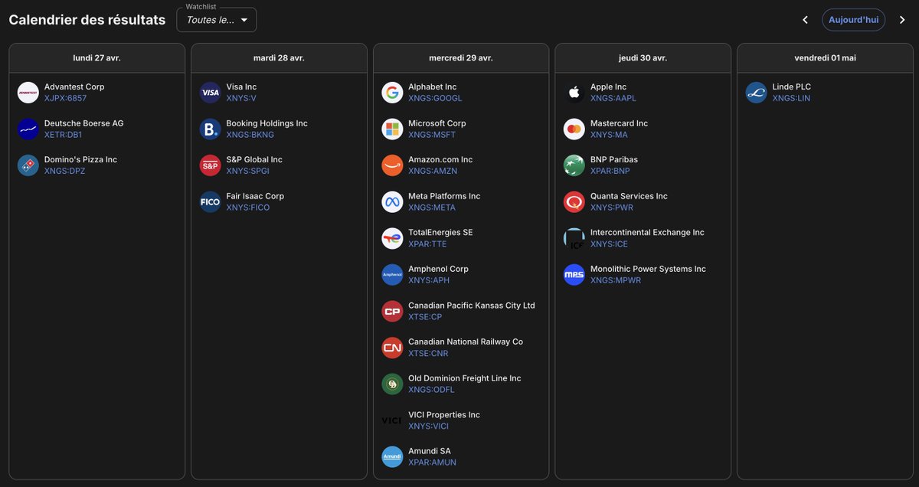Click the Monolithic Power Systems MPS logo
Screen dimensions: 919x487
[x=574, y=275]
